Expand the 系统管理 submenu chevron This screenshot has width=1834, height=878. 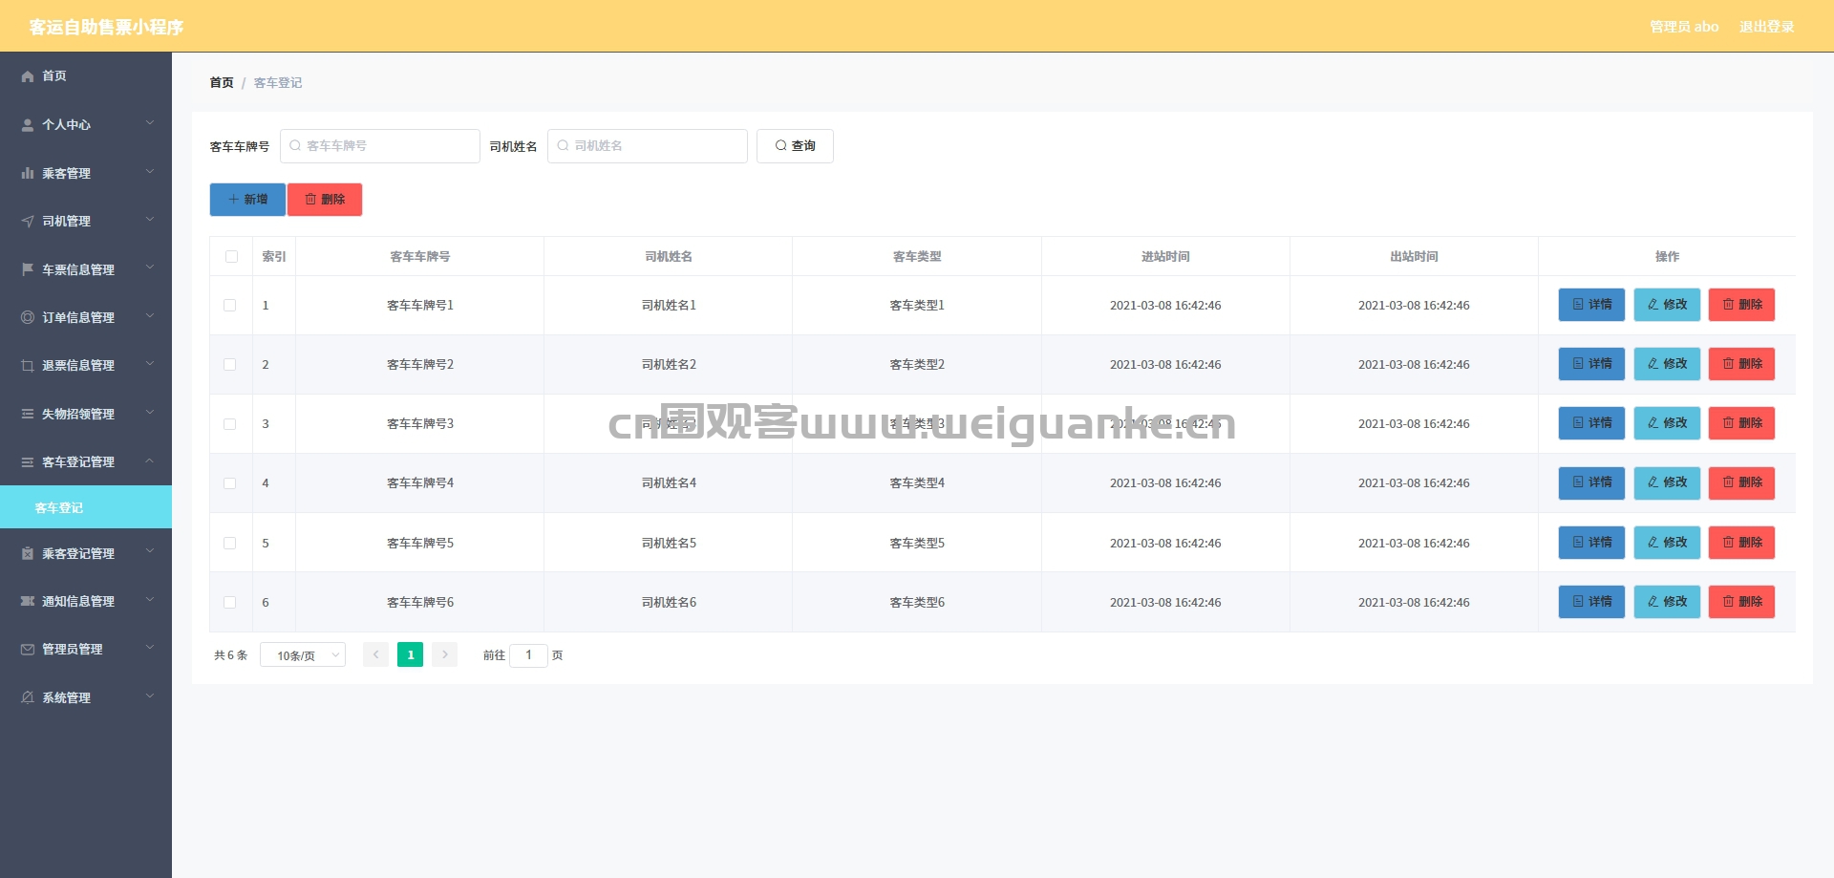point(150,696)
